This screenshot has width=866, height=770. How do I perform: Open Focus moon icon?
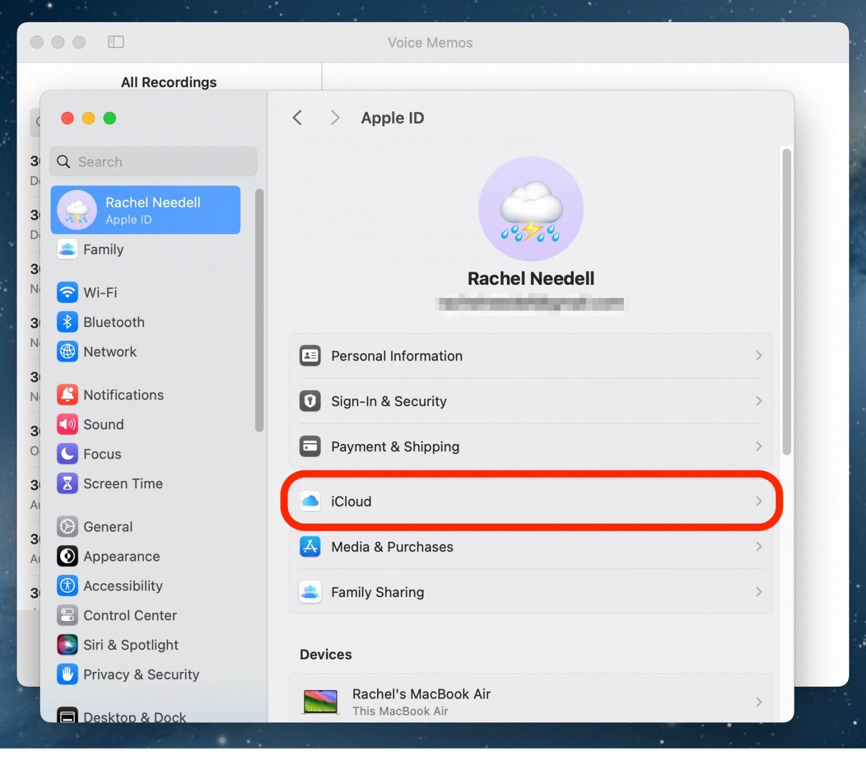pos(67,454)
